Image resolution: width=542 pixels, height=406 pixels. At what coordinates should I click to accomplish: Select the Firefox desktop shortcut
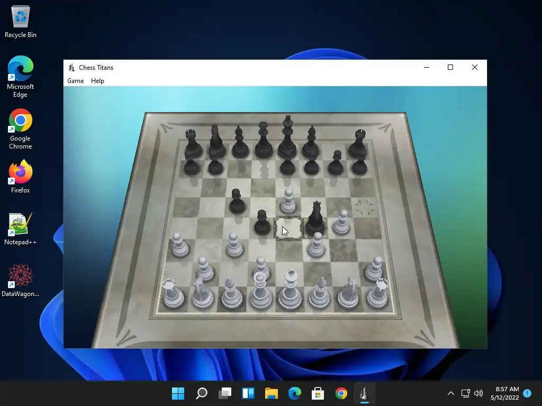click(21, 177)
